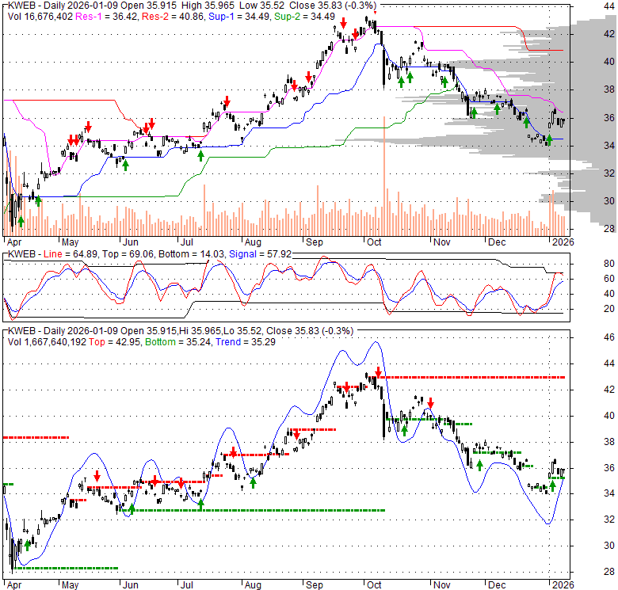Click 'Apr' on the bottom chart time axis

click(x=14, y=585)
